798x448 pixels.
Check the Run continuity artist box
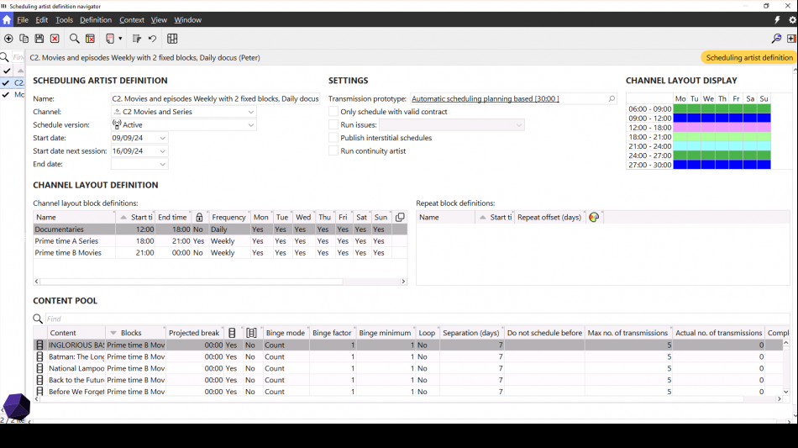point(333,151)
